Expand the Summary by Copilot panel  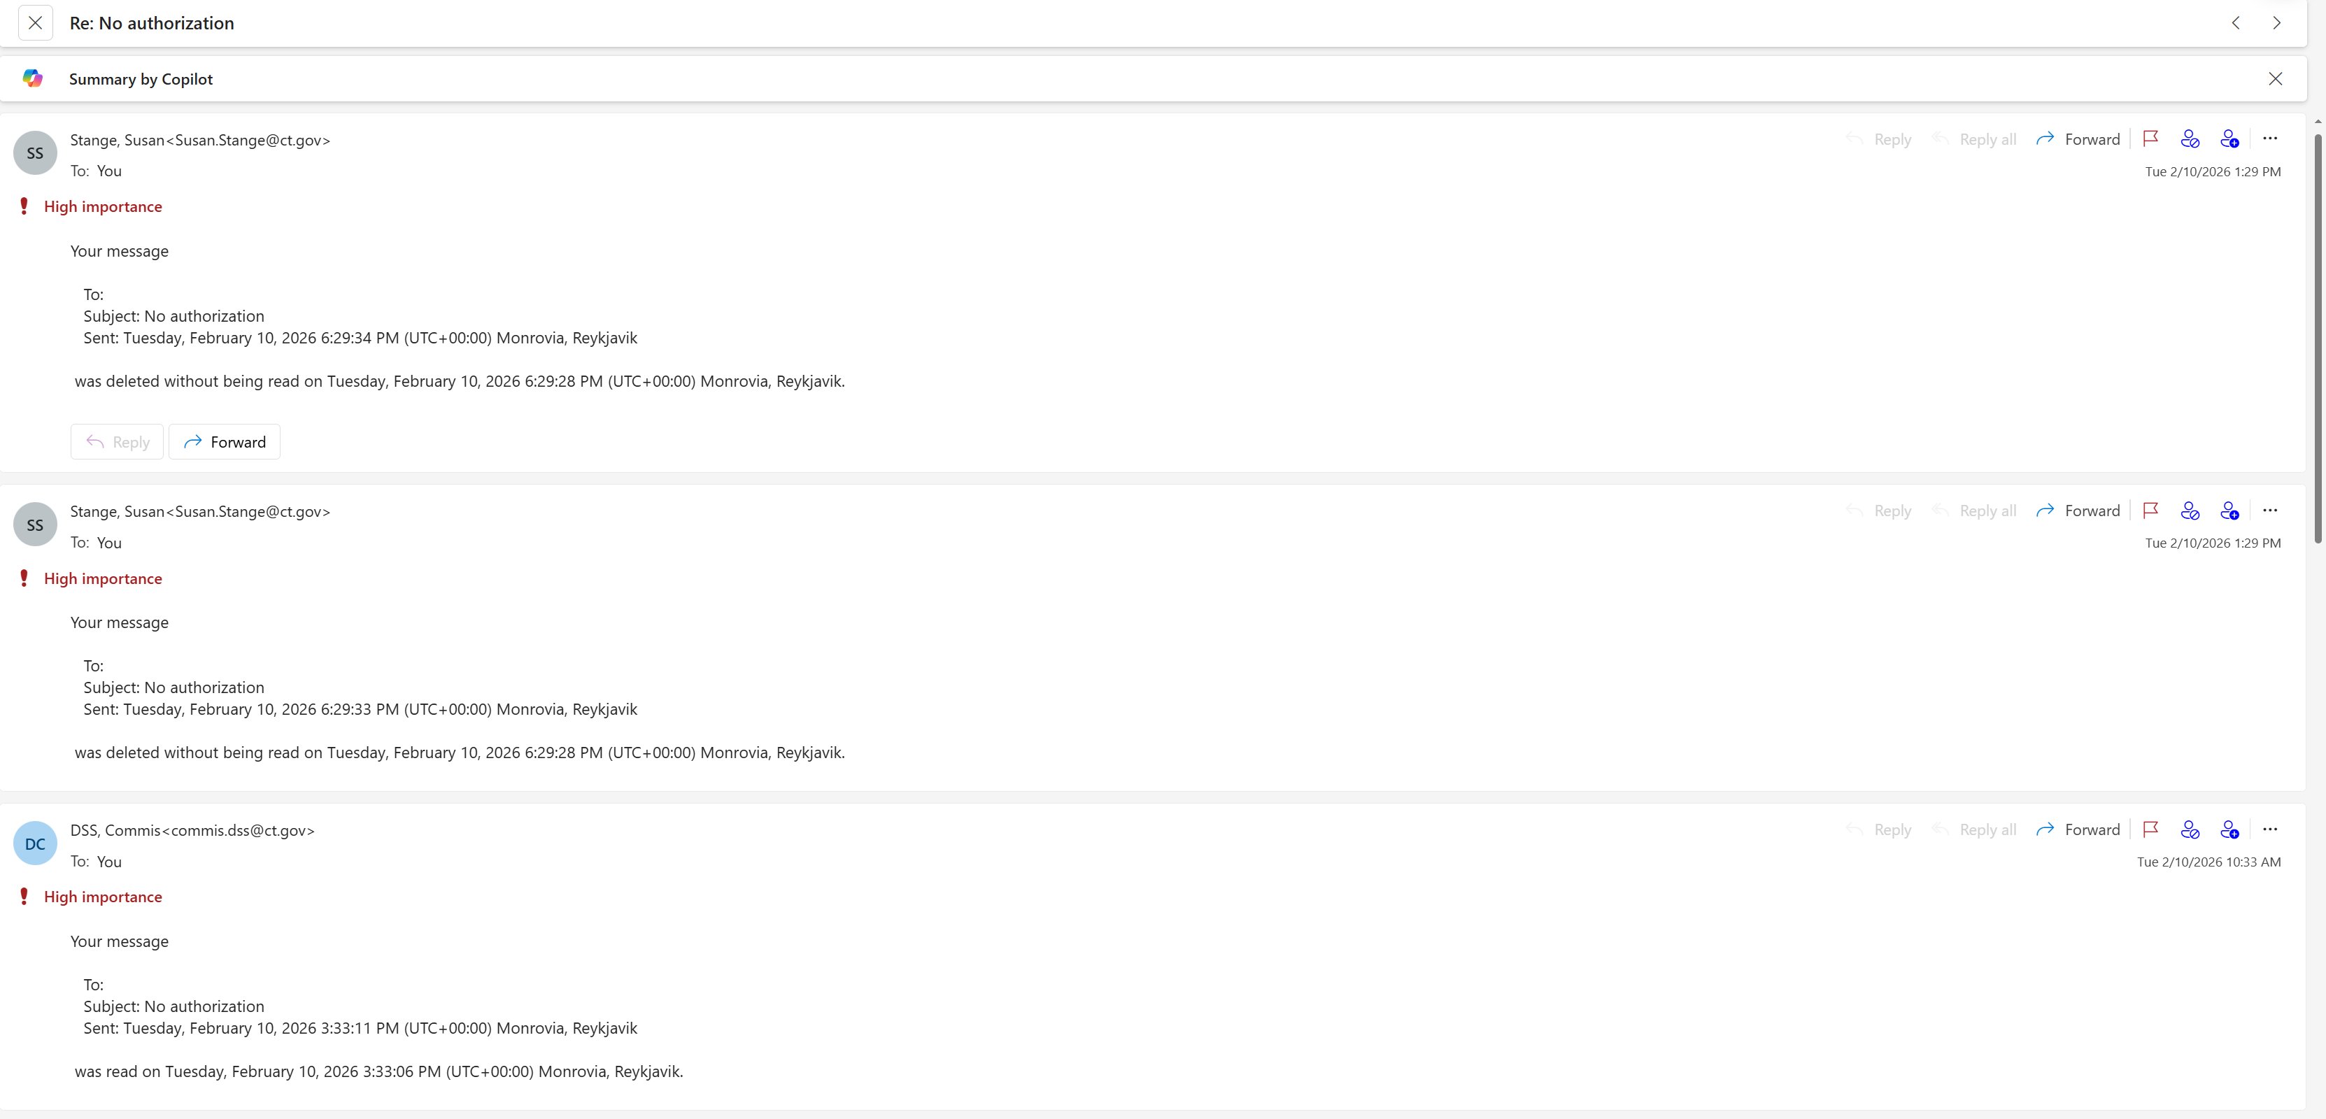(141, 80)
